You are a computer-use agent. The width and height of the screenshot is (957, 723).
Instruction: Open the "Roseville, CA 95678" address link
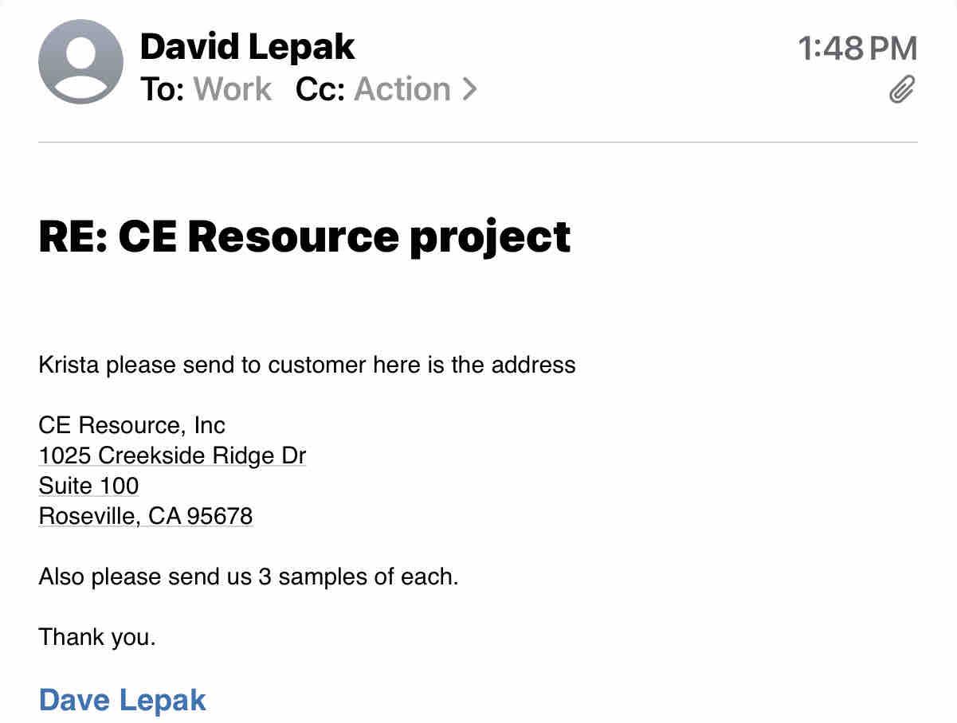pyautogui.click(x=146, y=516)
